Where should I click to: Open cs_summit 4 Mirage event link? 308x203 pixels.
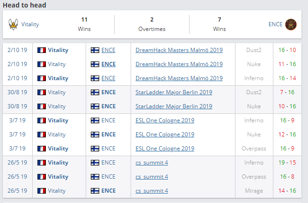pyautogui.click(x=152, y=191)
